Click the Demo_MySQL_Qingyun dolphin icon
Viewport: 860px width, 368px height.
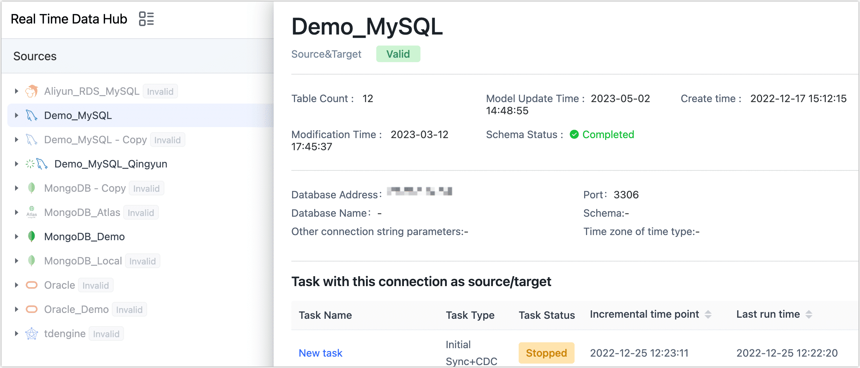point(42,164)
